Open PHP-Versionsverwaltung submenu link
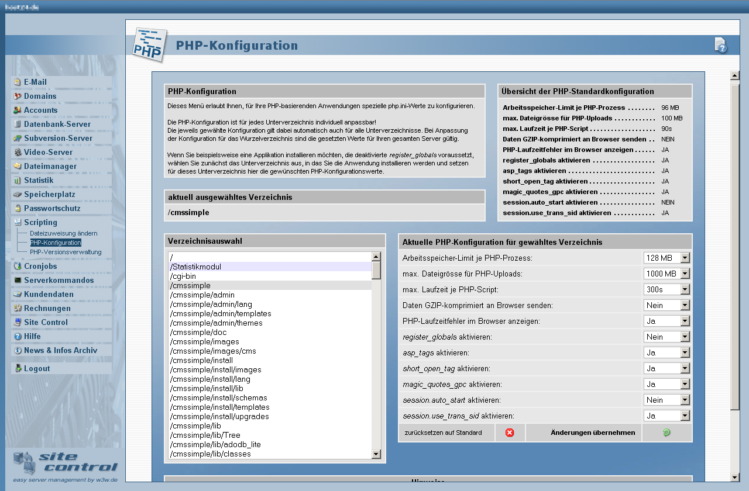The width and height of the screenshot is (749, 491). 66,252
